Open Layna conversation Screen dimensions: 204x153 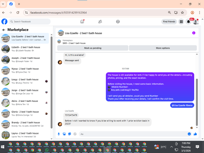[24, 135]
